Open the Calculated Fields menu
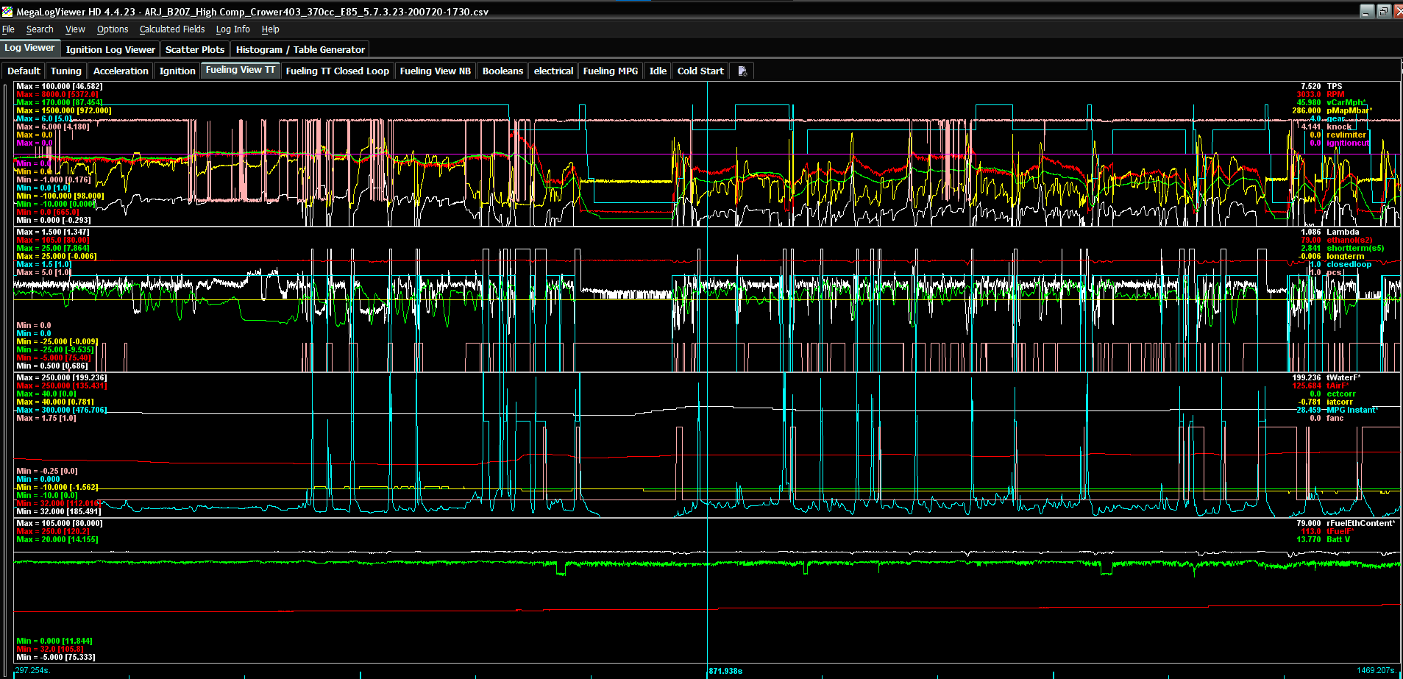1403x679 pixels. click(x=172, y=29)
